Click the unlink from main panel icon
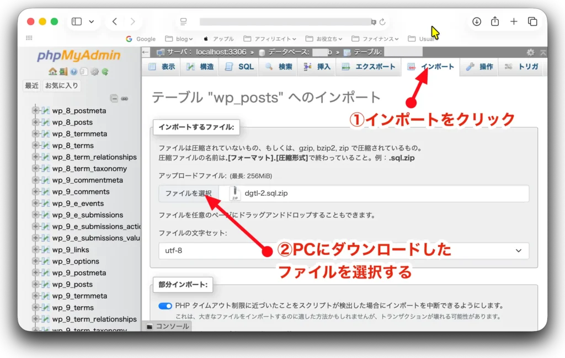Image resolution: width=565 pixels, height=358 pixels. [125, 99]
